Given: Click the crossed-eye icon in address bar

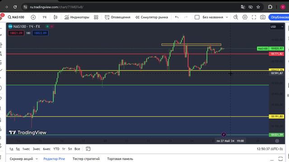Looking at the screenshot, I should point(251,7).
